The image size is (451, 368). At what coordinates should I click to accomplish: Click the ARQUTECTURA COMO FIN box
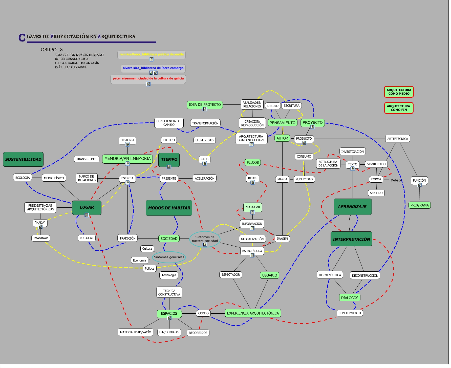pos(399,108)
